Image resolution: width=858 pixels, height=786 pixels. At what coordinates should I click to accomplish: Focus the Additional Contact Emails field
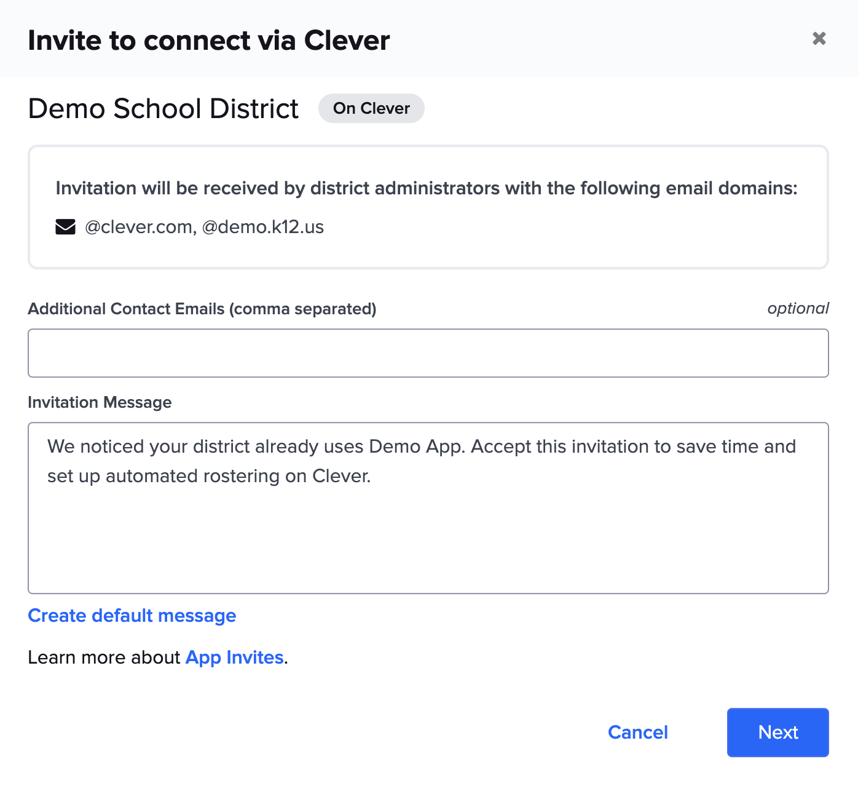[428, 353]
